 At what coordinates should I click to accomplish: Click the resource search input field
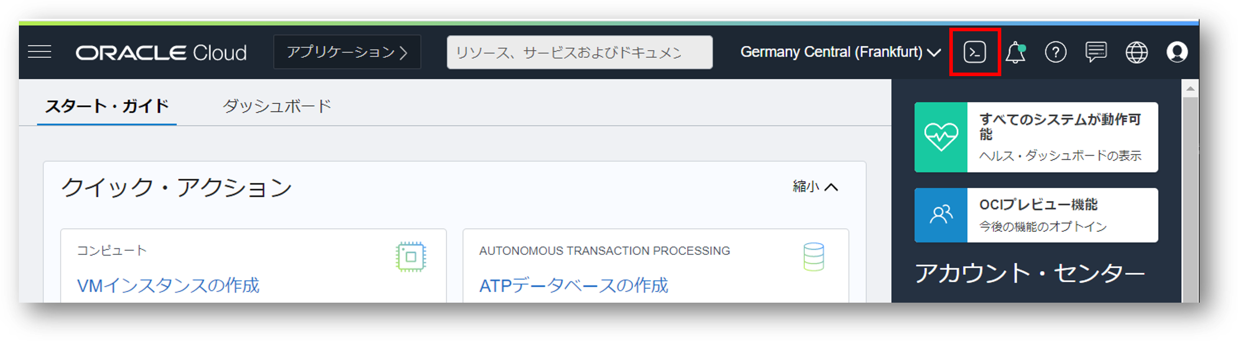[x=579, y=53]
